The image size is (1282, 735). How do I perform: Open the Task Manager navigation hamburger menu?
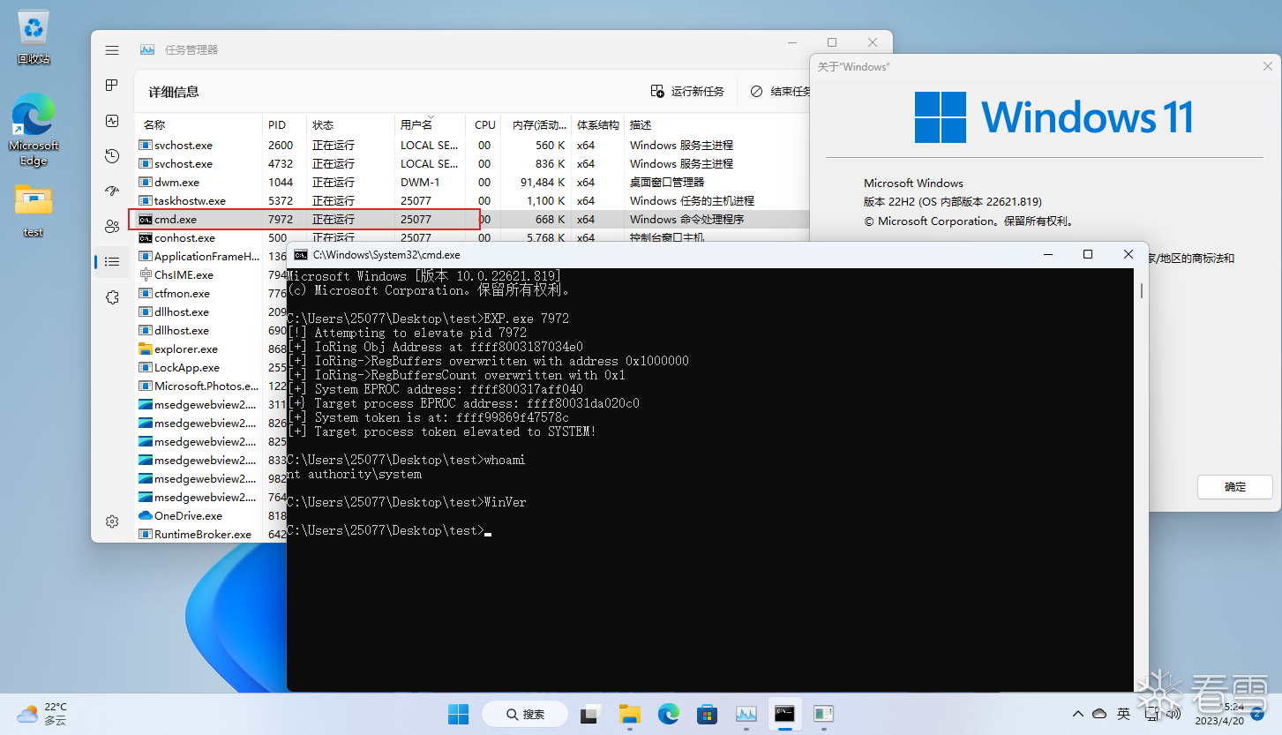112,50
